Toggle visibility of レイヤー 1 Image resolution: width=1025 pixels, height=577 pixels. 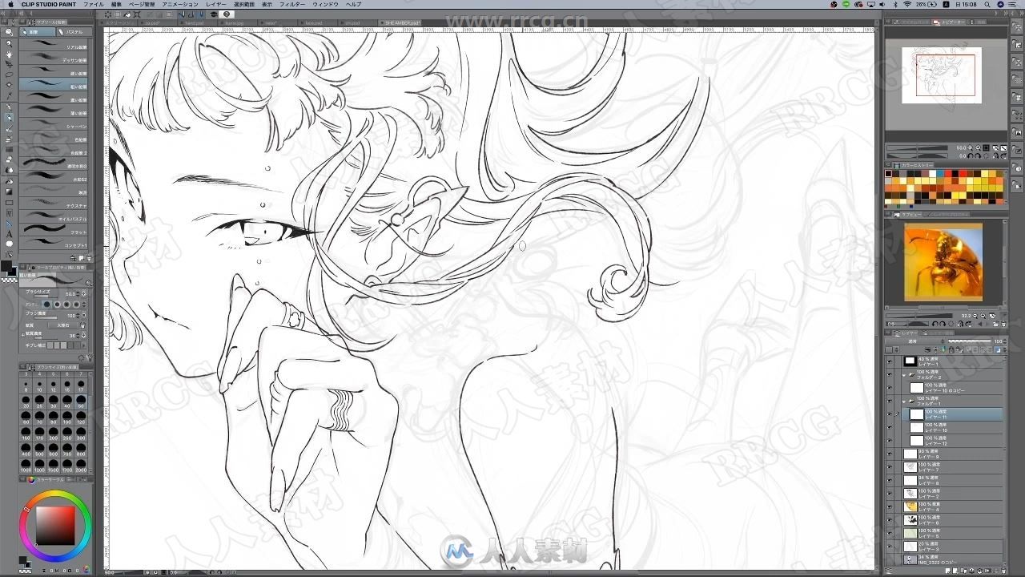[889, 361]
